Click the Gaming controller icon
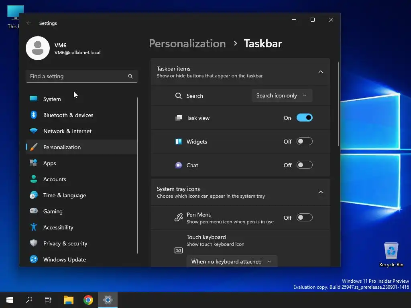Viewport: 411px width, 308px height. 34,211
